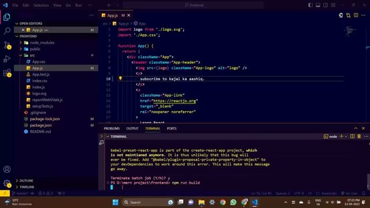The width and height of the screenshot is (370, 208).
Task: Kill terminal with the trash icon
Action: pos(359,136)
